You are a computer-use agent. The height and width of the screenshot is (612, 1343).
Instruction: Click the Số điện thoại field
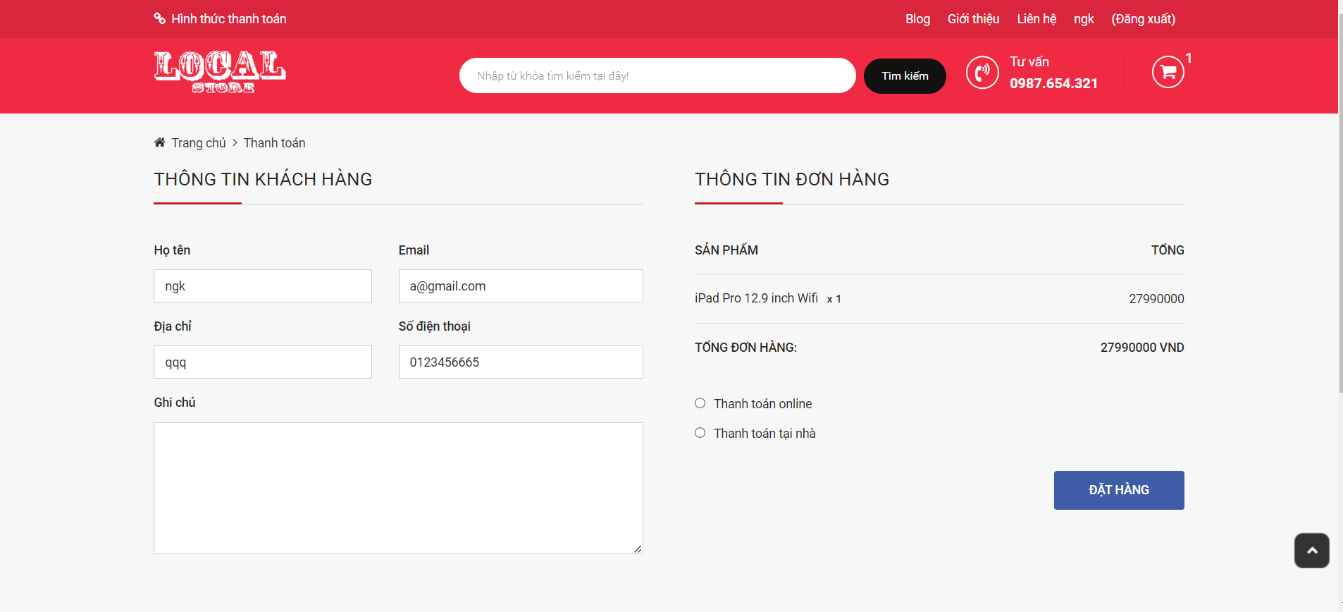pos(521,362)
